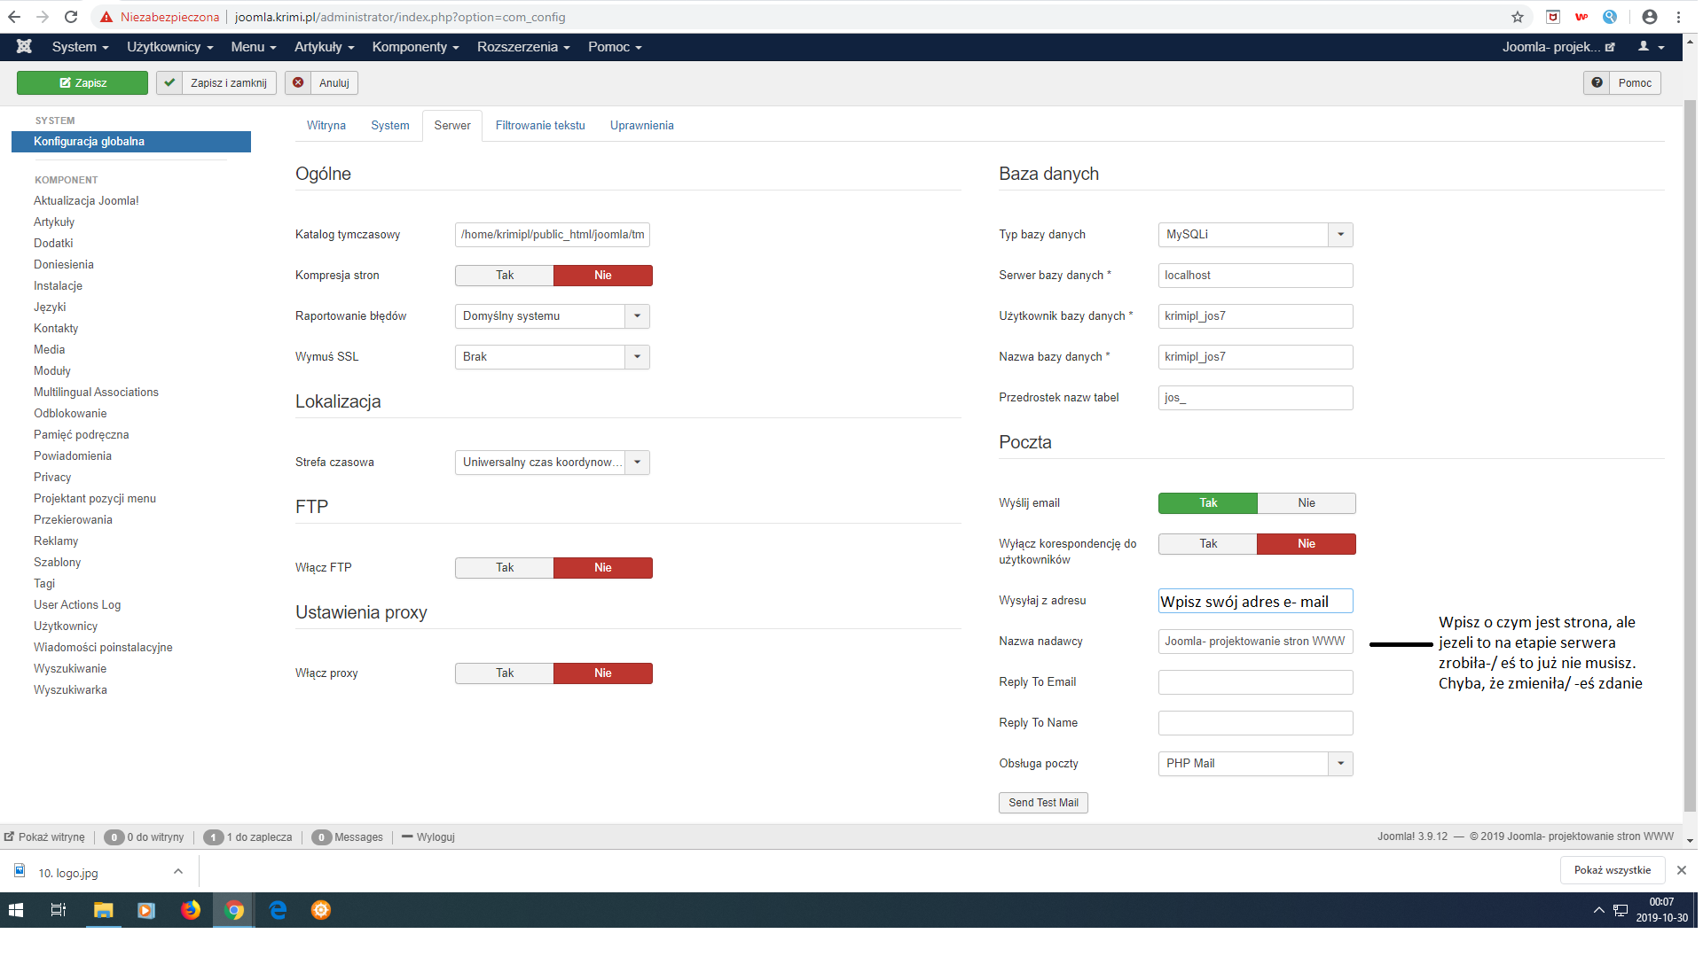Click the browser bookmark star icon

(x=1518, y=17)
